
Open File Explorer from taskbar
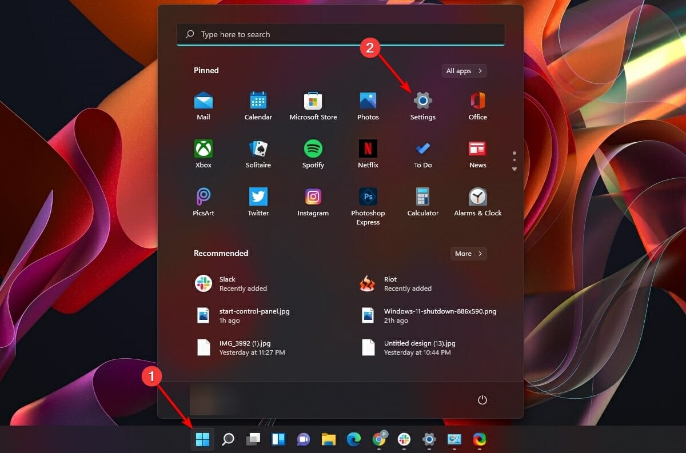(x=329, y=439)
